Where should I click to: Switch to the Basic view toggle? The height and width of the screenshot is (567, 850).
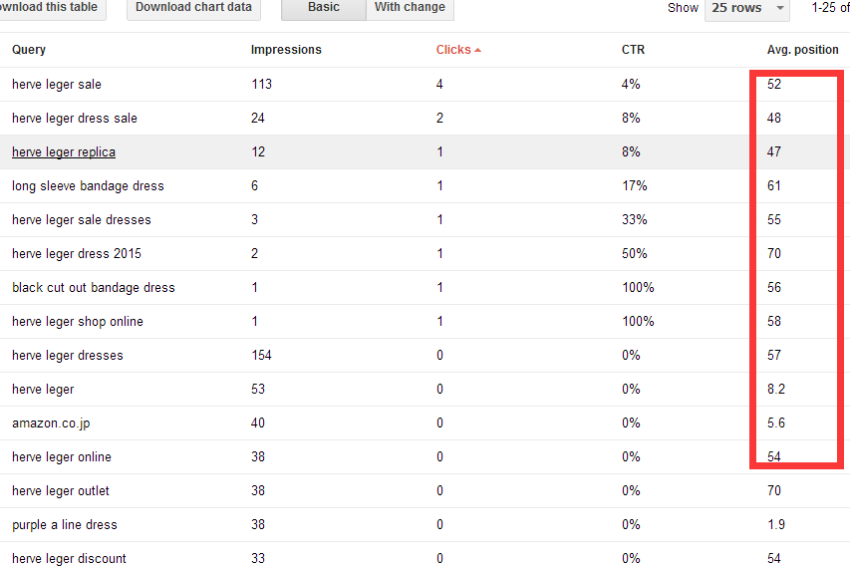point(323,8)
